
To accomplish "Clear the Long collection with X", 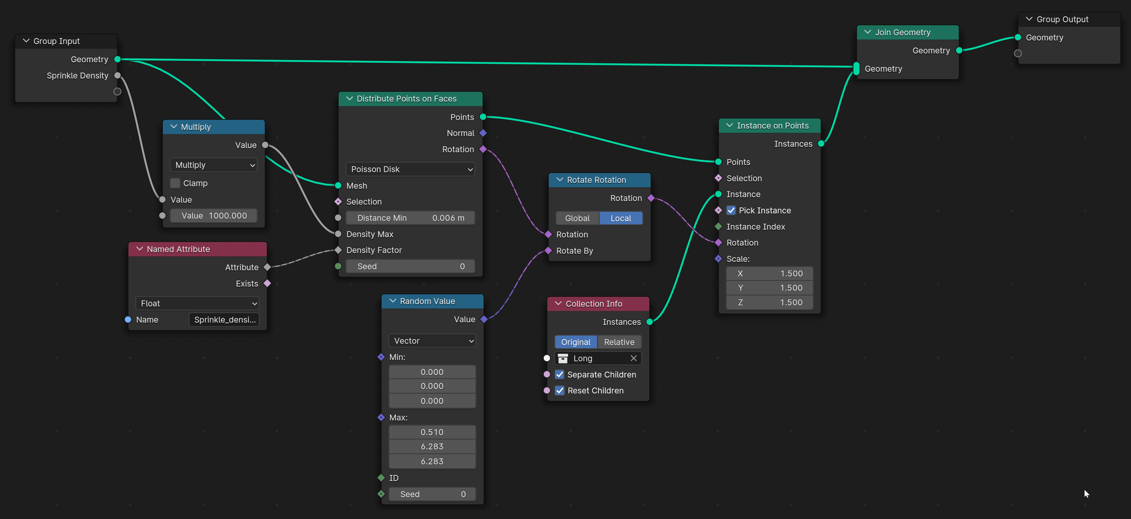I will (x=633, y=358).
